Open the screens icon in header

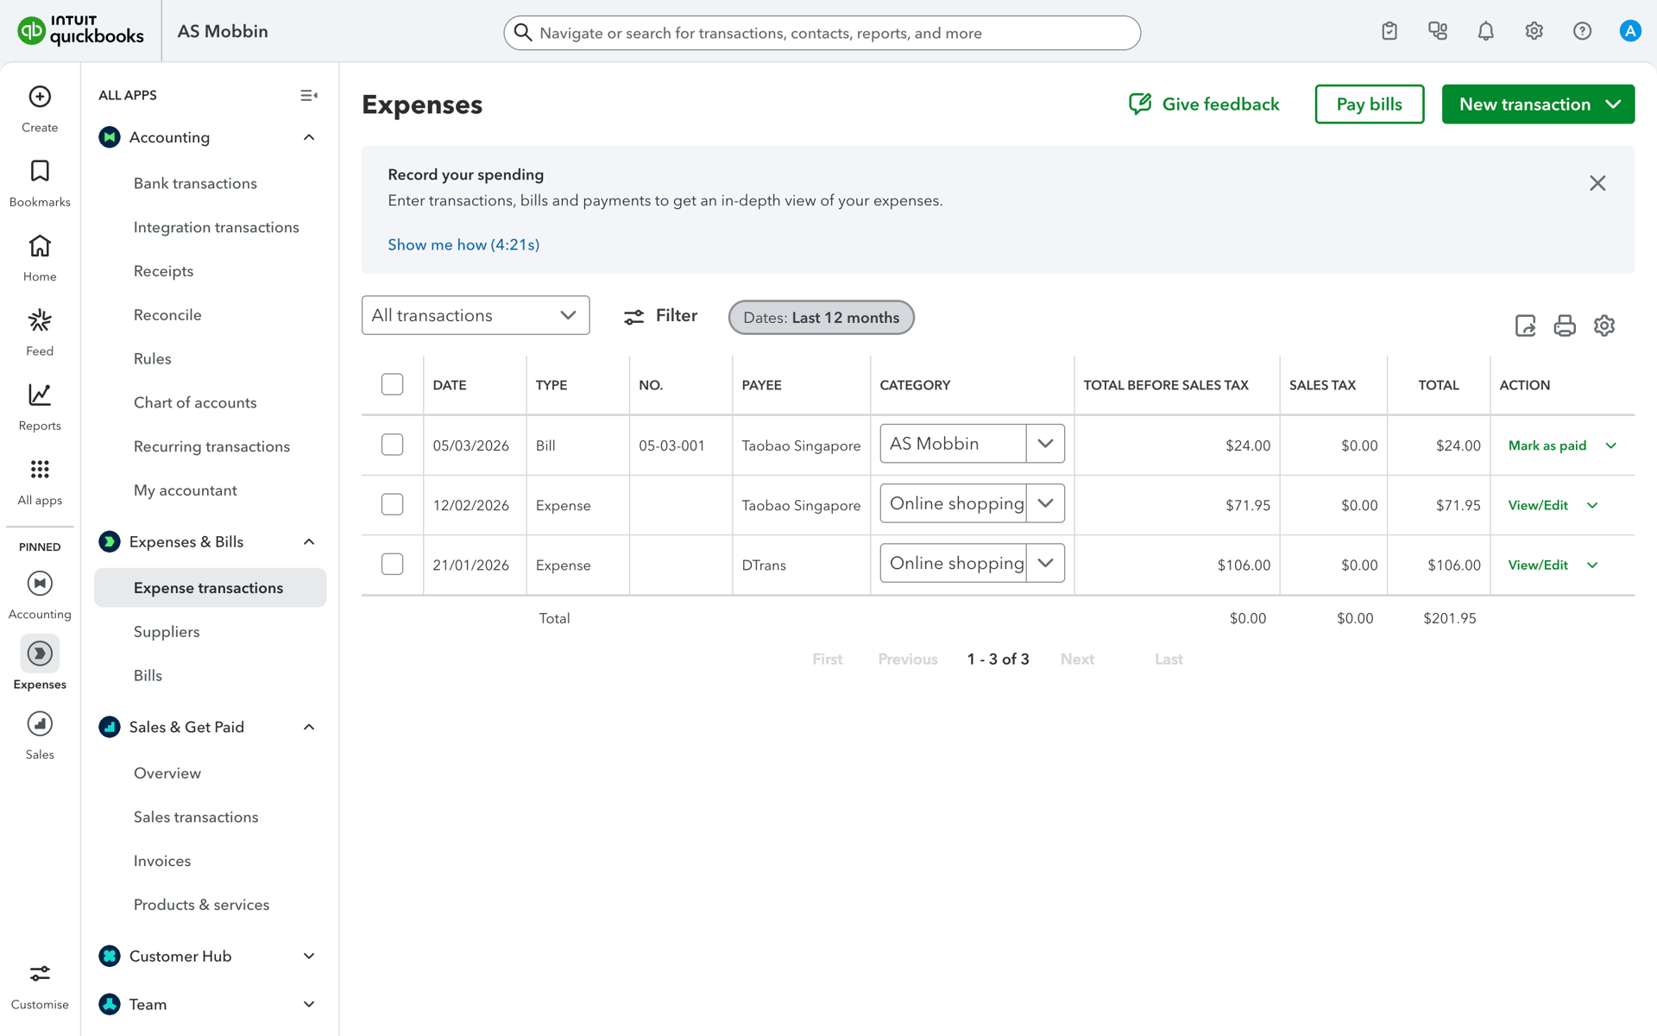pyautogui.click(x=1438, y=31)
